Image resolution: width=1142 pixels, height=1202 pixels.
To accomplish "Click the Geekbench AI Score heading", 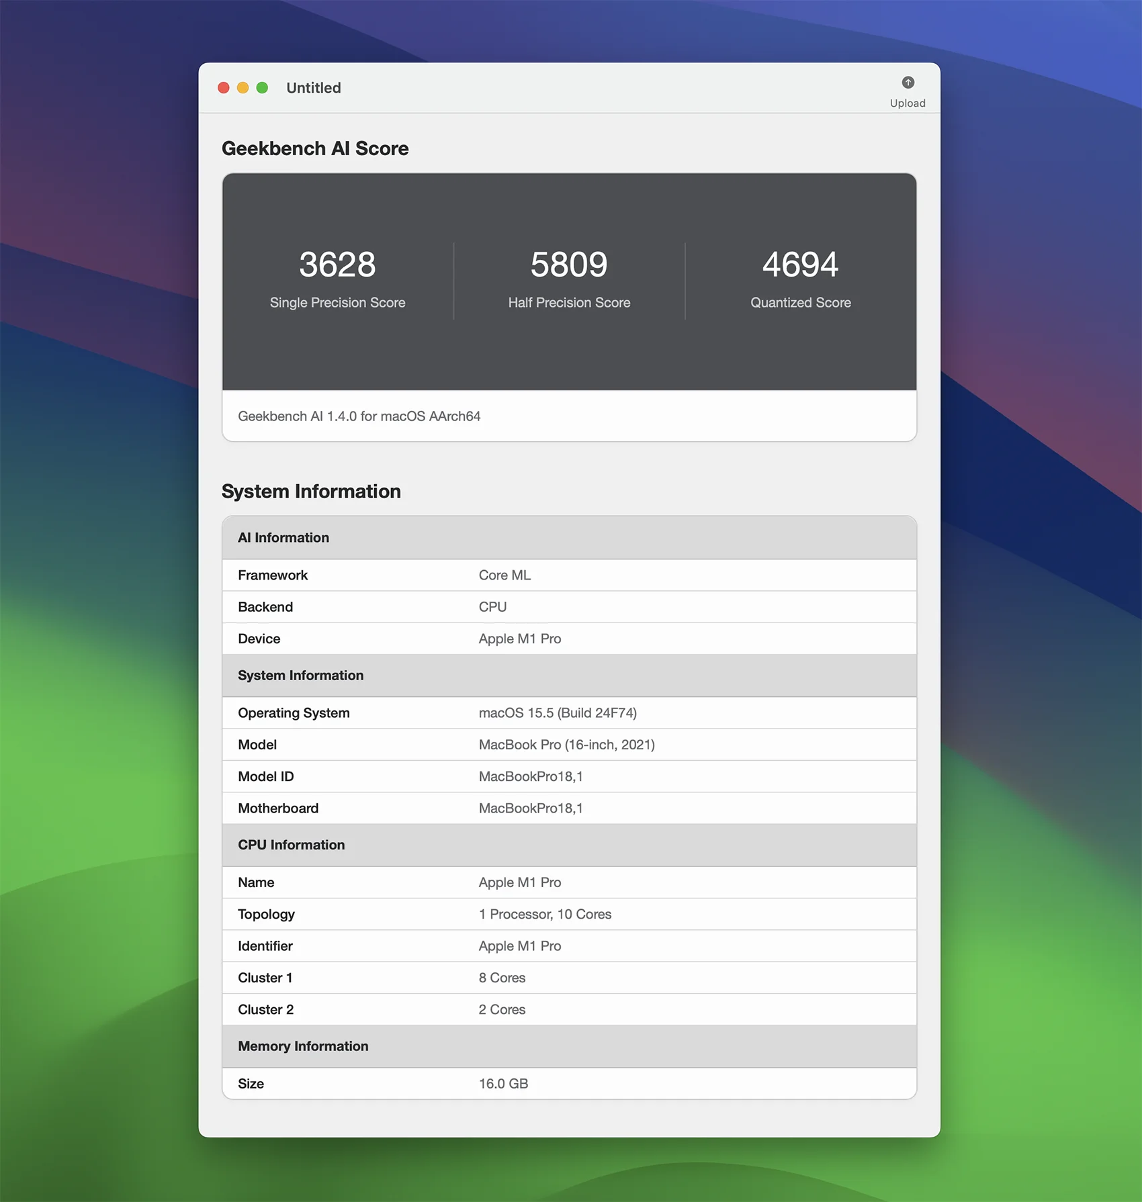I will (x=315, y=148).
